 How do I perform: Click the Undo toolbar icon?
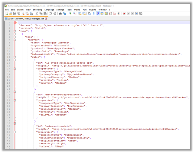click(x=50, y=14)
